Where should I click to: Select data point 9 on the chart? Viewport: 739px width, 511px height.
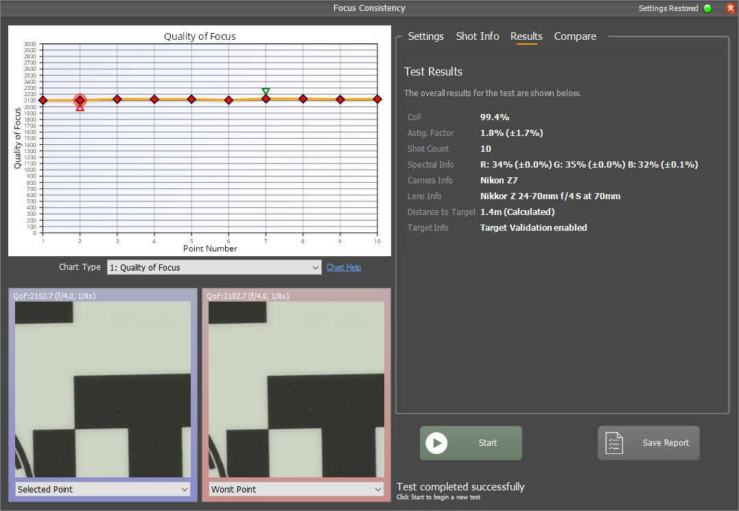(x=340, y=100)
